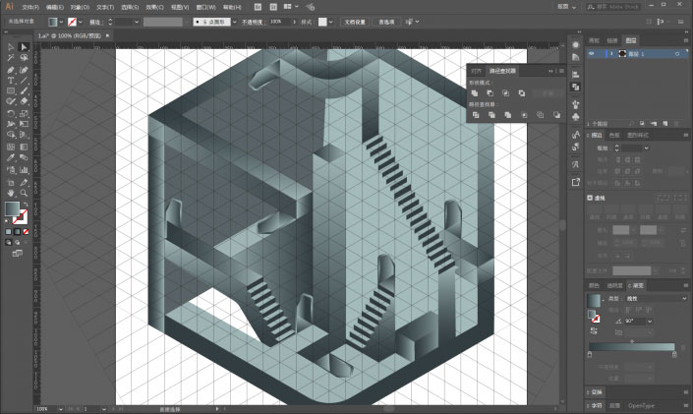
Task: Open Change Screen Mode in toolbox
Action: 18,254
